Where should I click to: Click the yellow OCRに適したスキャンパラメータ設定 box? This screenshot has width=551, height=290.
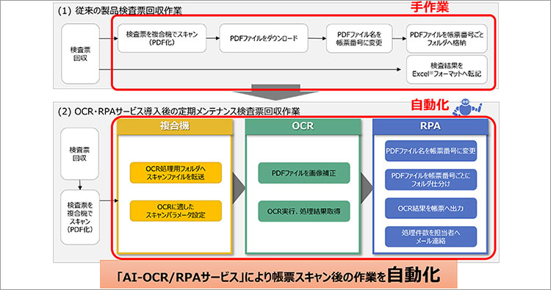(x=176, y=211)
